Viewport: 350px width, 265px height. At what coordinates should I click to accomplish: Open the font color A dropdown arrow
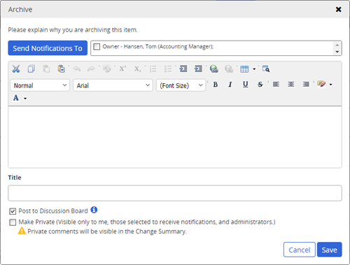pos(25,99)
